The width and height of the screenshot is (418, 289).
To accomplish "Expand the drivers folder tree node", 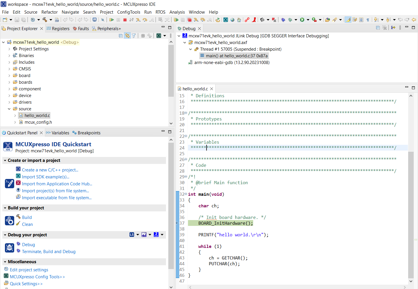I will (x=9, y=102).
